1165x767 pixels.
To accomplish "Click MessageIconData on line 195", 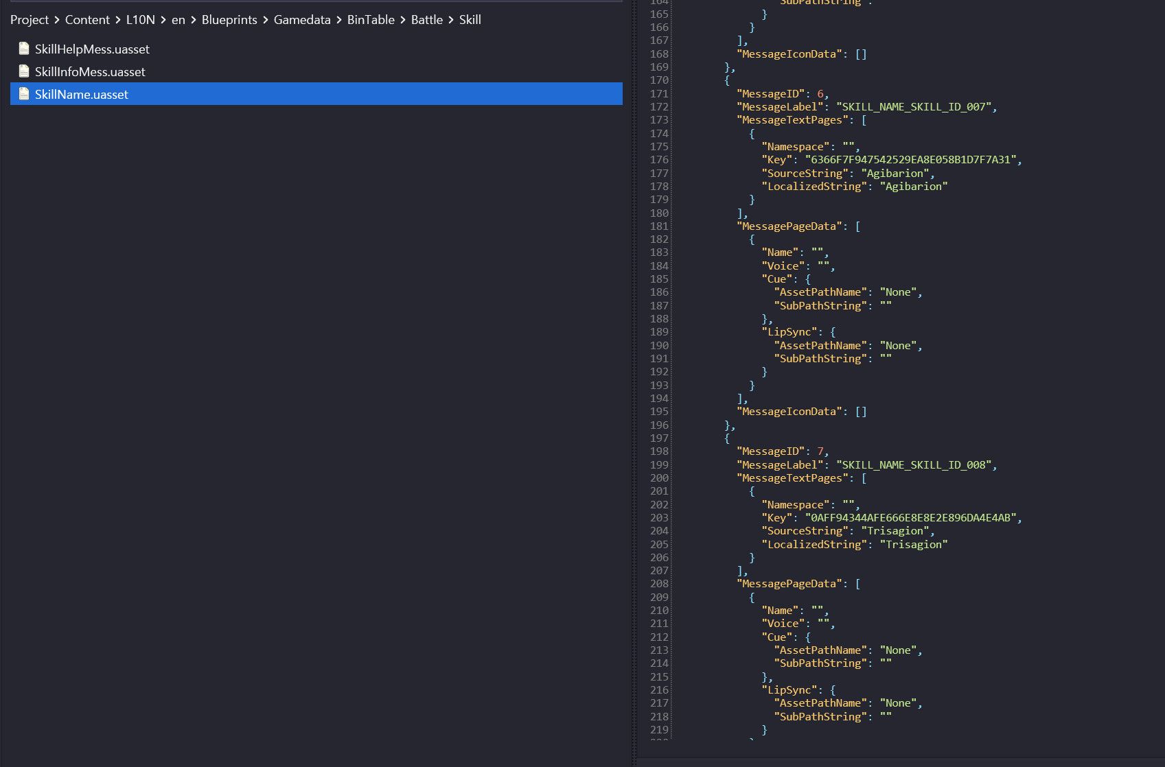I will click(789, 412).
